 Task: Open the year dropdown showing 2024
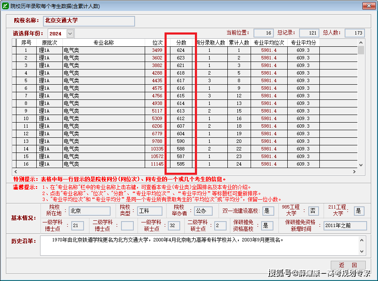click(x=70, y=33)
